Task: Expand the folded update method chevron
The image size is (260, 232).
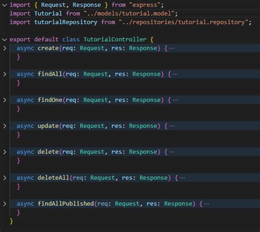Action: 4,126
